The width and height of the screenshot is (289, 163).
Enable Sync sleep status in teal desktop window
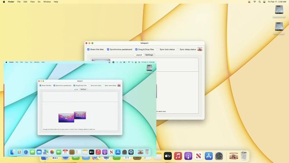tap(103, 86)
